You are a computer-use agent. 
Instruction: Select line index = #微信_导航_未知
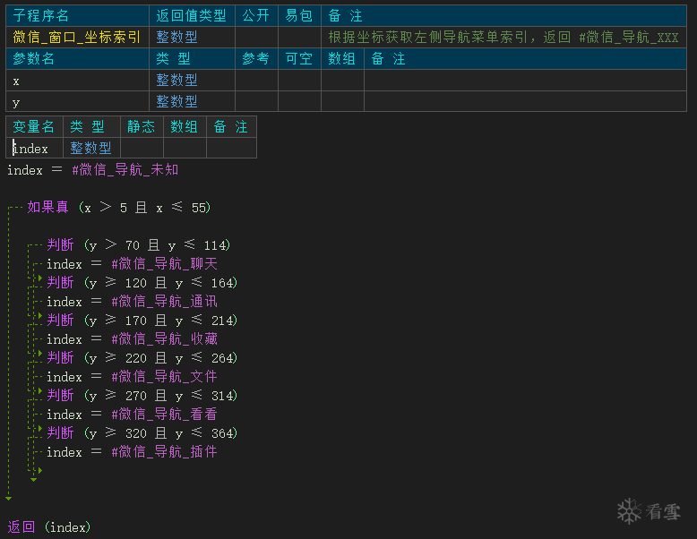click(93, 170)
